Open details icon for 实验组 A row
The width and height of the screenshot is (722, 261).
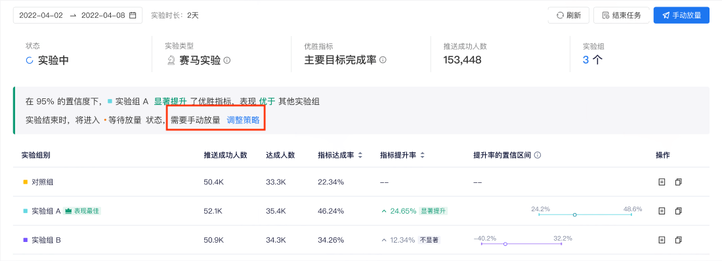point(662,211)
